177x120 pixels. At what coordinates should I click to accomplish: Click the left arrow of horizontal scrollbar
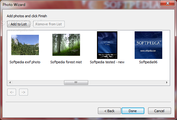pos(10,82)
